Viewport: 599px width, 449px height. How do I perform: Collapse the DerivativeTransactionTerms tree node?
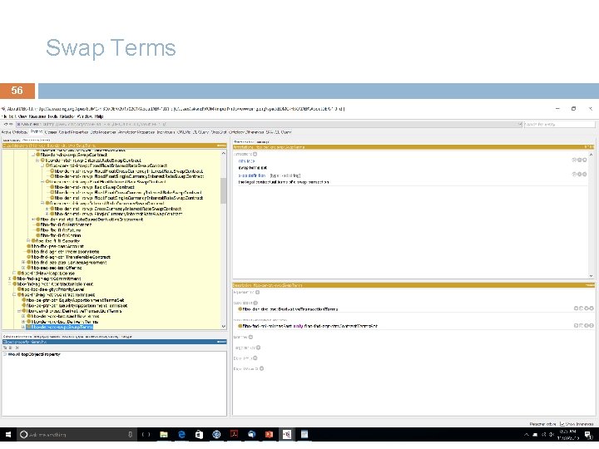click(19, 311)
